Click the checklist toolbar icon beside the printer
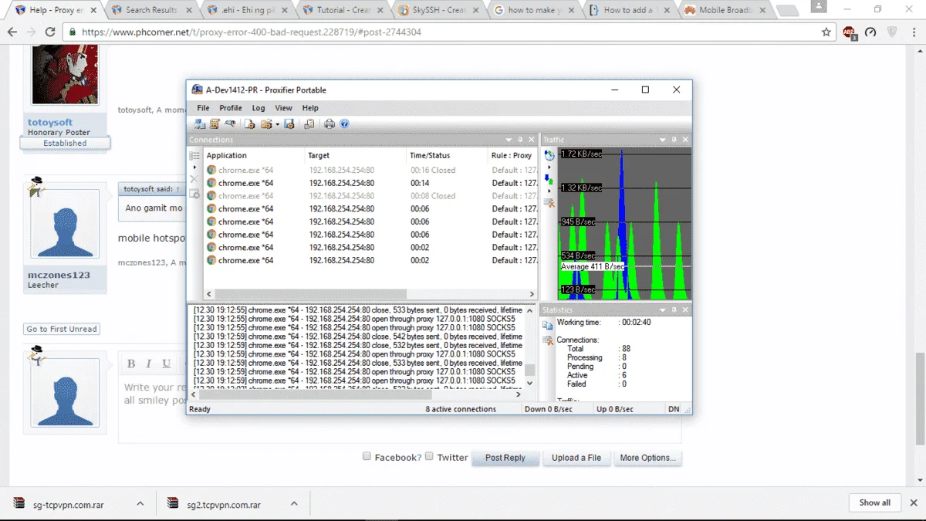The image size is (926, 521). tap(309, 123)
